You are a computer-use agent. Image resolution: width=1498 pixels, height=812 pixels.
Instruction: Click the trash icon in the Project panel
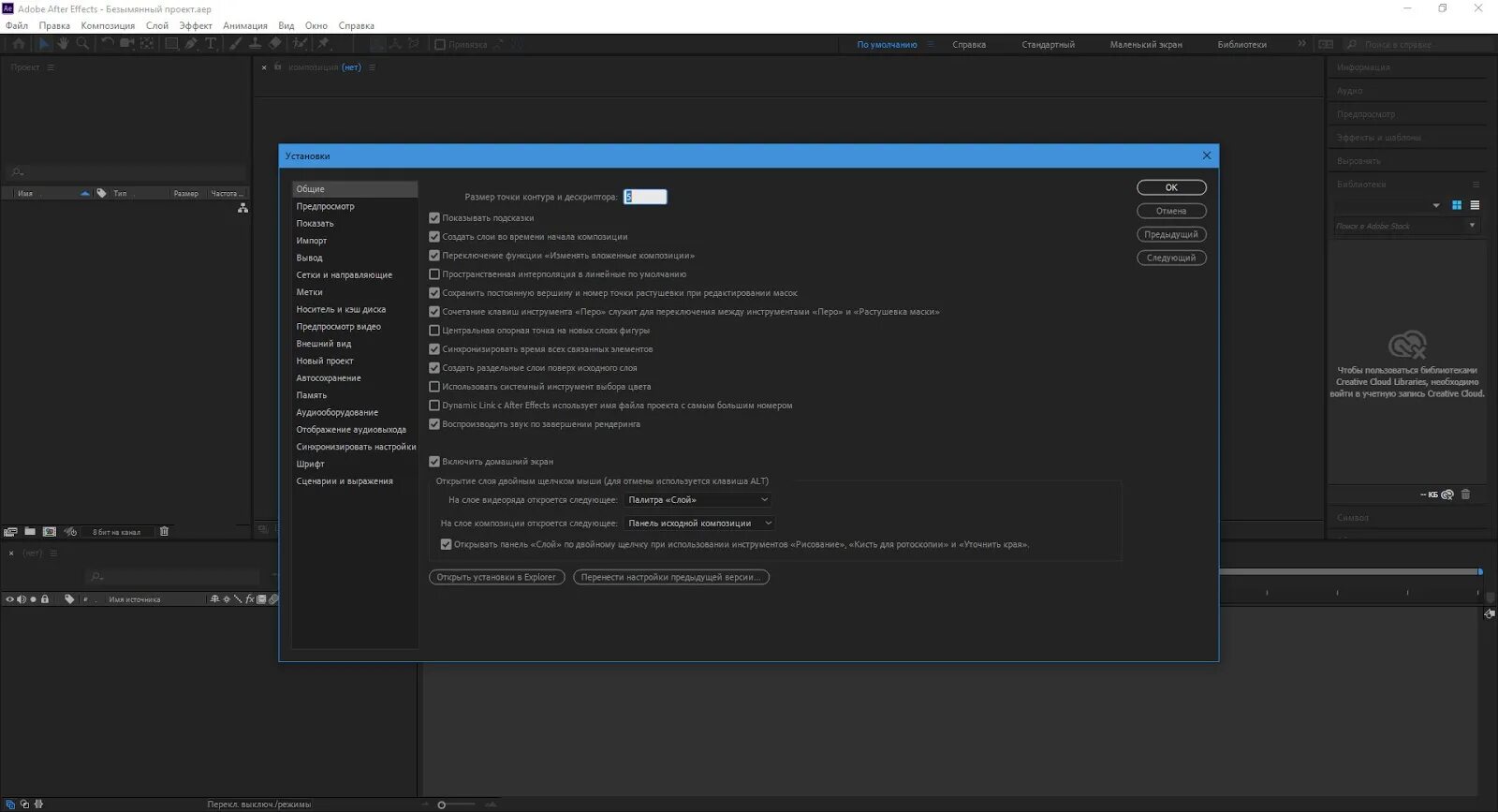[164, 532]
